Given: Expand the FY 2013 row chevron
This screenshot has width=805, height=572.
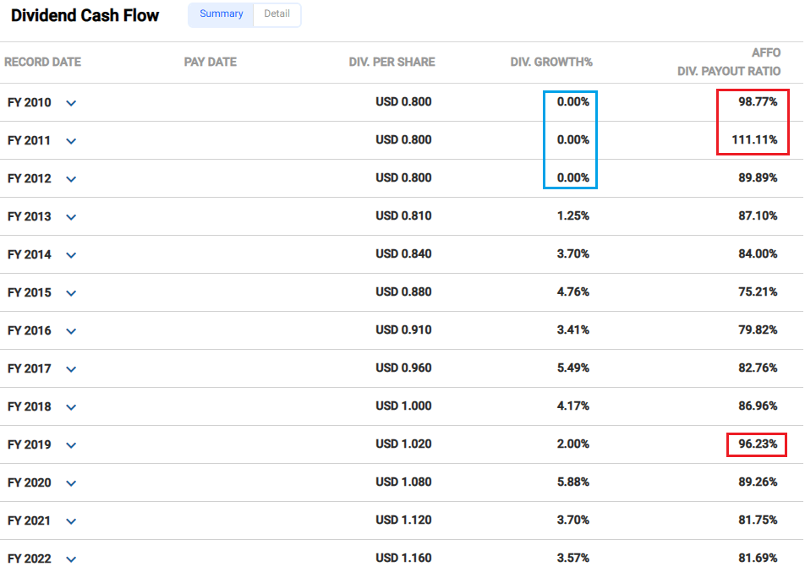Looking at the screenshot, I should tap(71, 217).
